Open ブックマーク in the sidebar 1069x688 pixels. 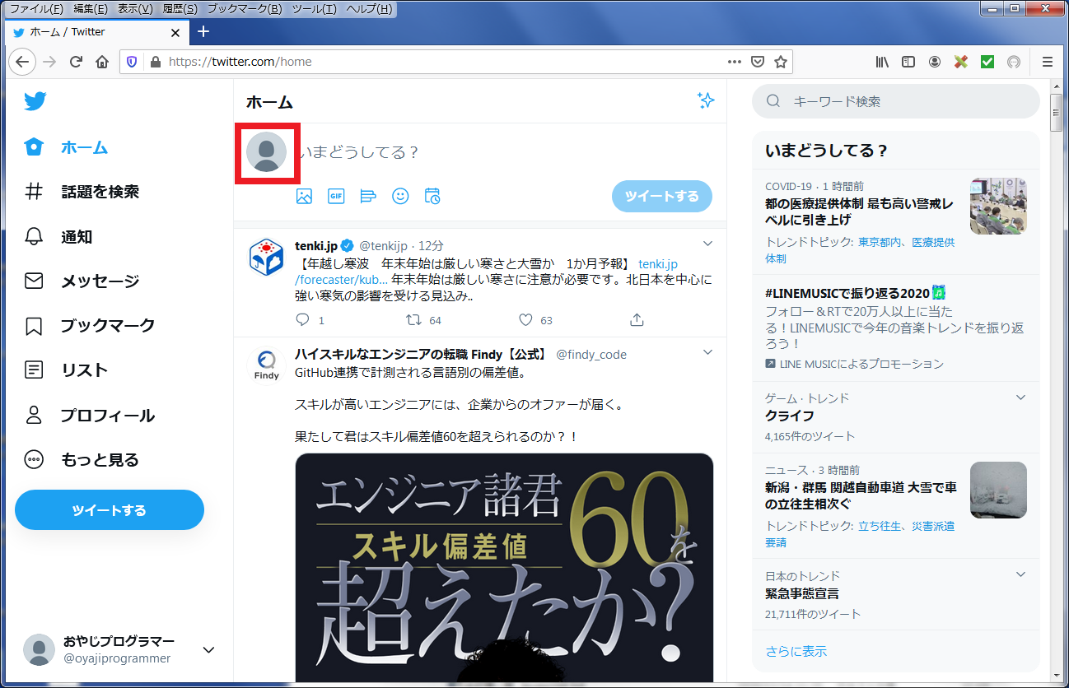click(x=90, y=326)
